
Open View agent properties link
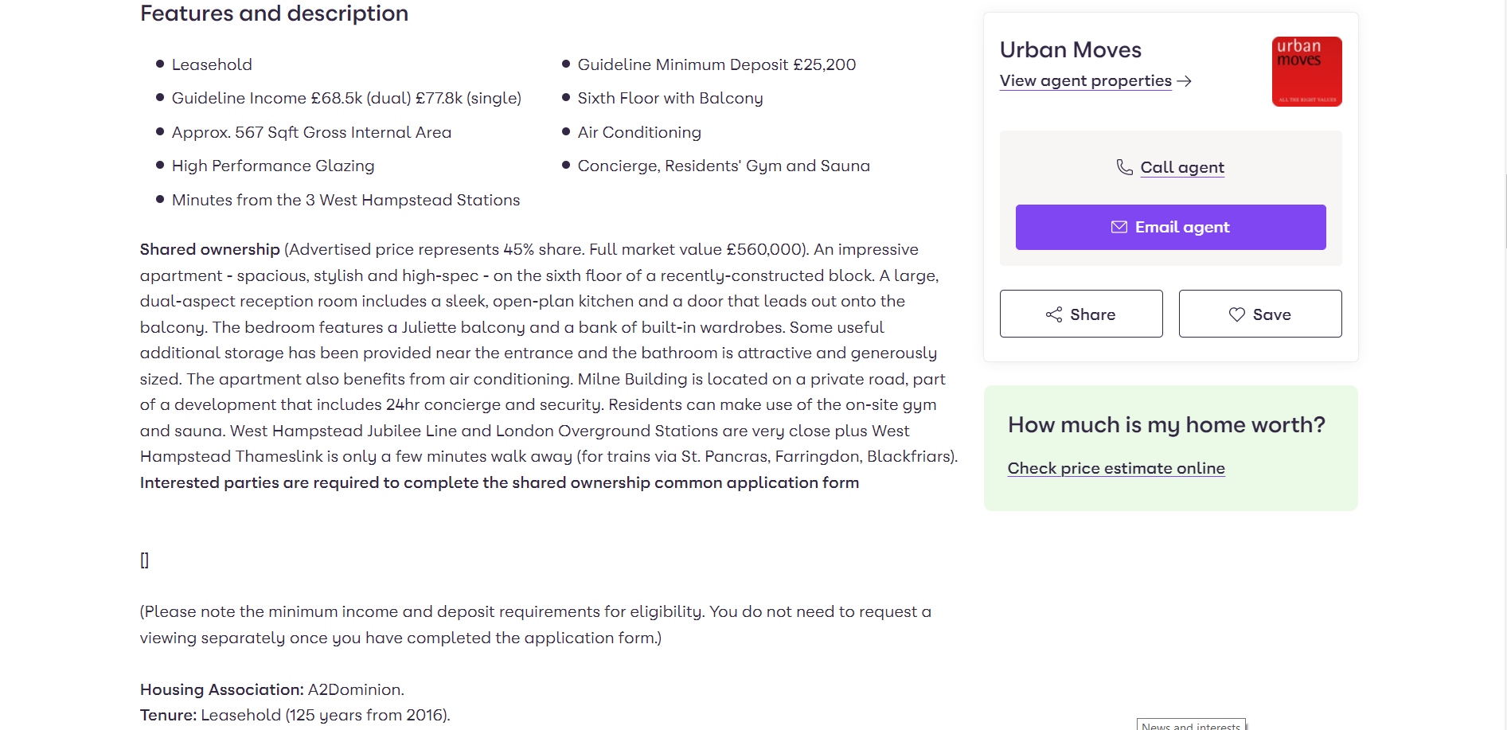click(x=1085, y=81)
